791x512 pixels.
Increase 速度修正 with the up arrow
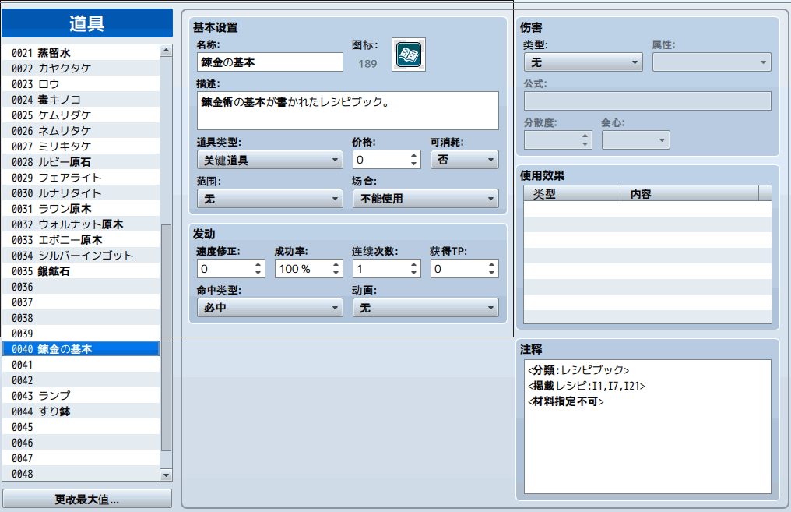(x=258, y=265)
